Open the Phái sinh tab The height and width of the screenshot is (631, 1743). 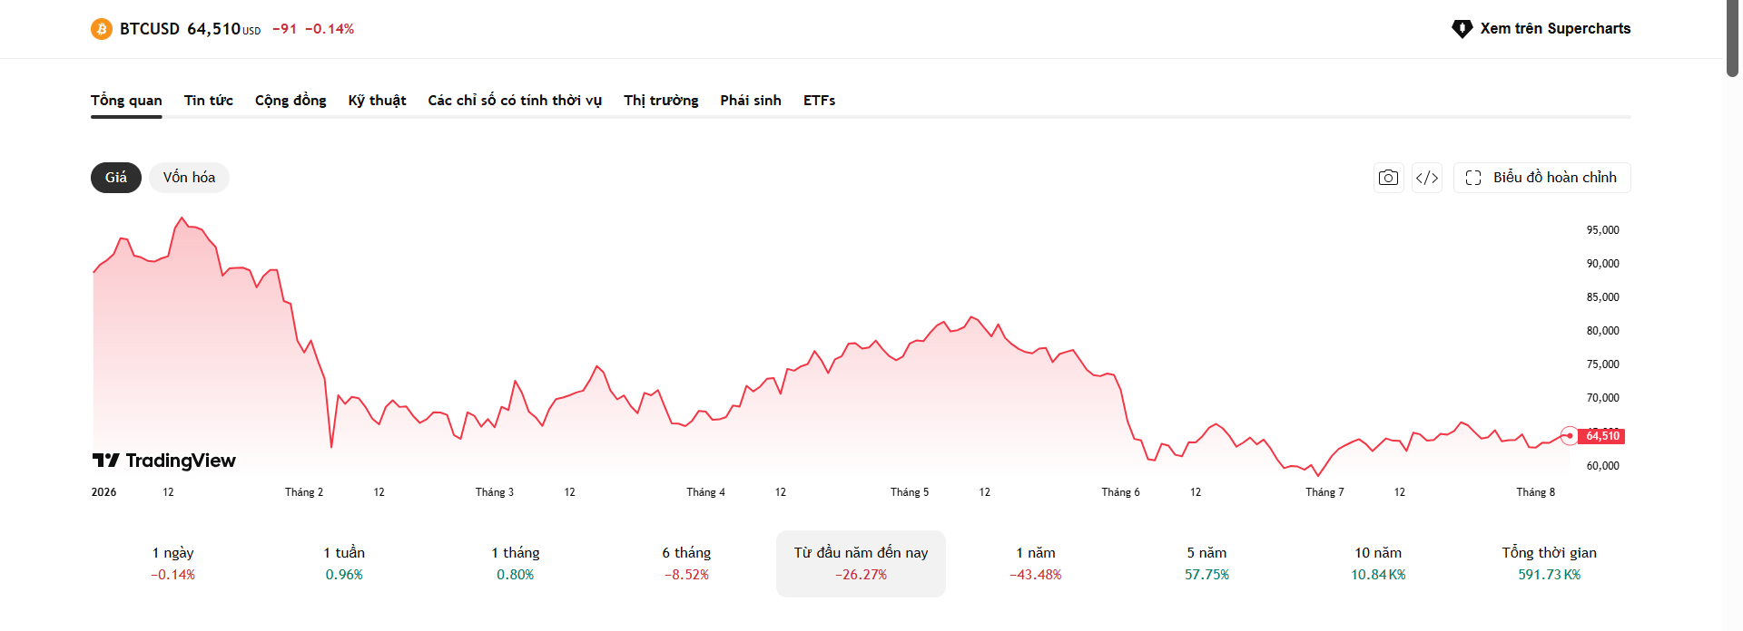pos(751,101)
